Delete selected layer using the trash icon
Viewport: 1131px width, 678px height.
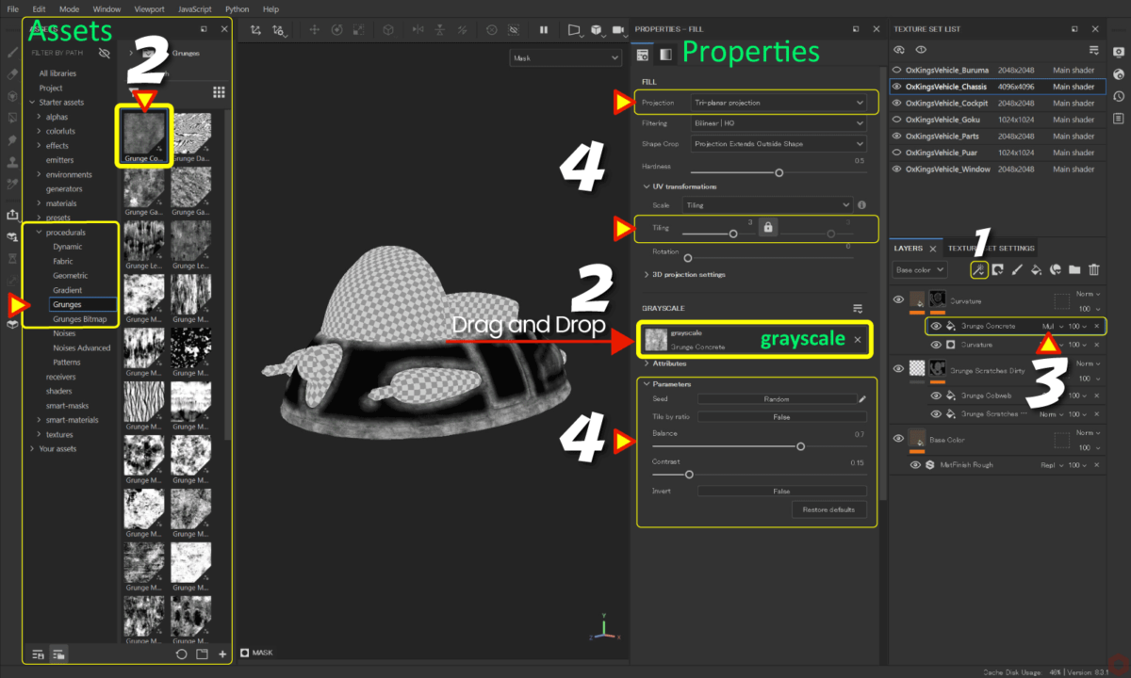pyautogui.click(x=1093, y=269)
